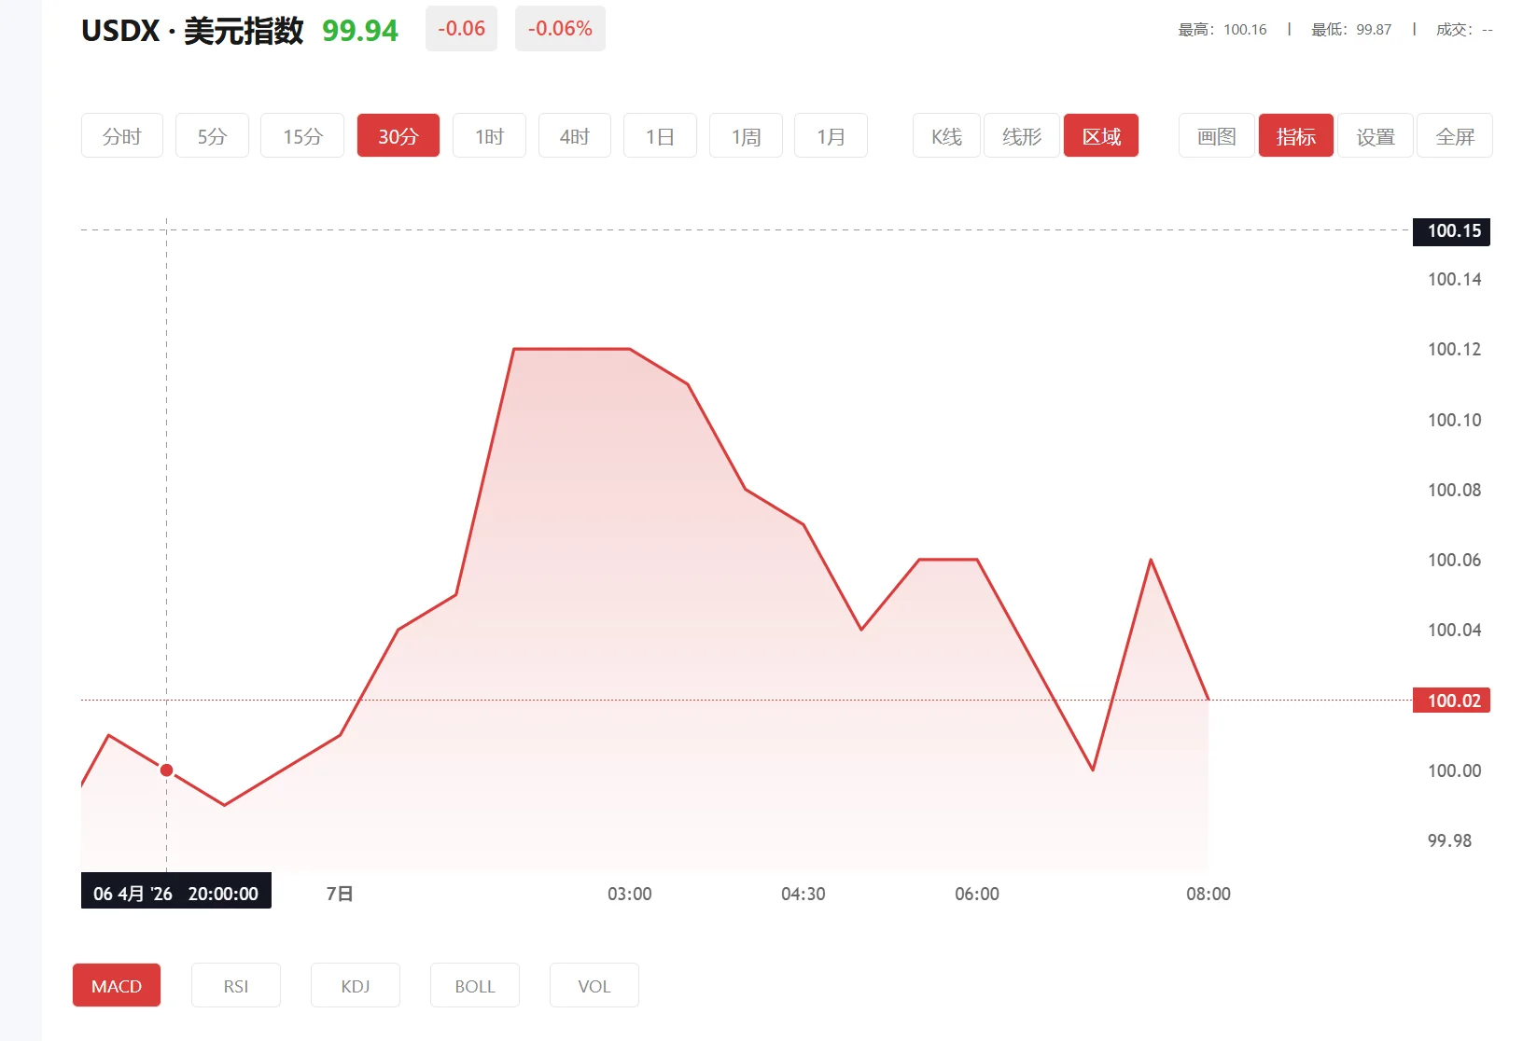Switch to 线形 line chart style
This screenshot has width=1523, height=1041.
point(1020,135)
